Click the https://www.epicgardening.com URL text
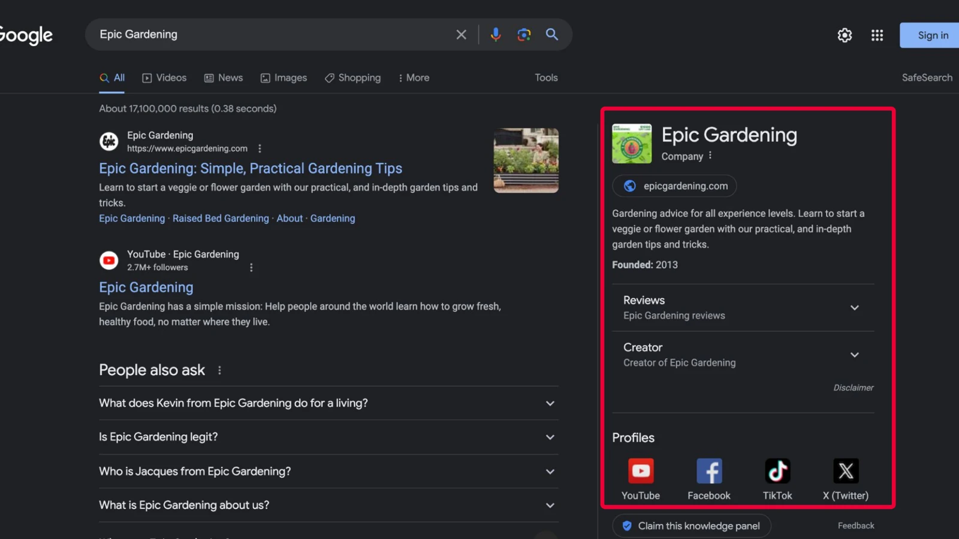The height and width of the screenshot is (539, 959). coord(187,149)
